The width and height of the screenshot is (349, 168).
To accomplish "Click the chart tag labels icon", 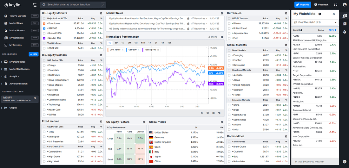I will [x=219, y=113].
